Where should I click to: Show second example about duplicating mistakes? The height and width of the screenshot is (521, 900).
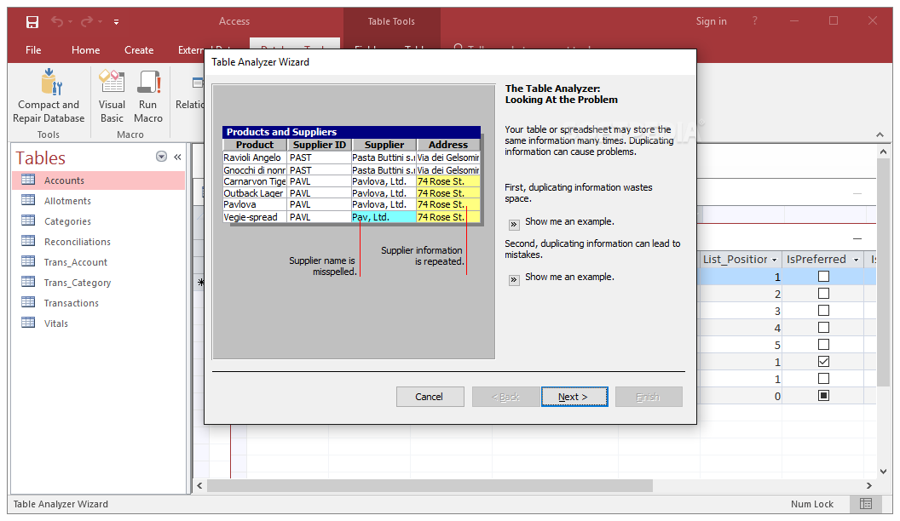coord(514,280)
